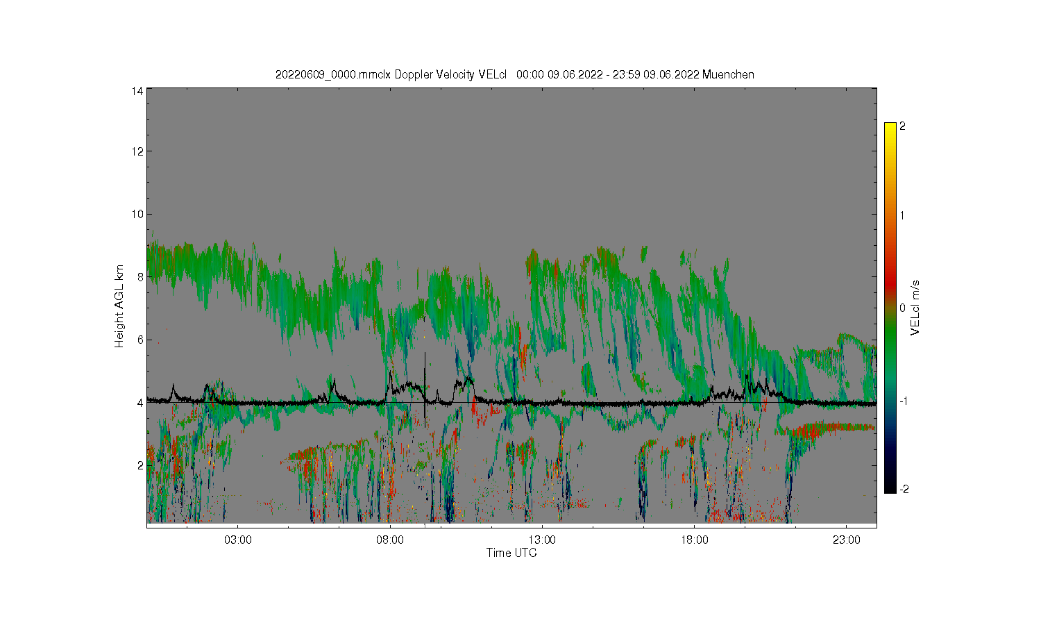Click the black bottom end of the colorbar

(x=890, y=485)
